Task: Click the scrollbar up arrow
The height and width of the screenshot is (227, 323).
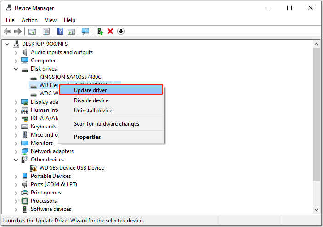Action: [316, 44]
